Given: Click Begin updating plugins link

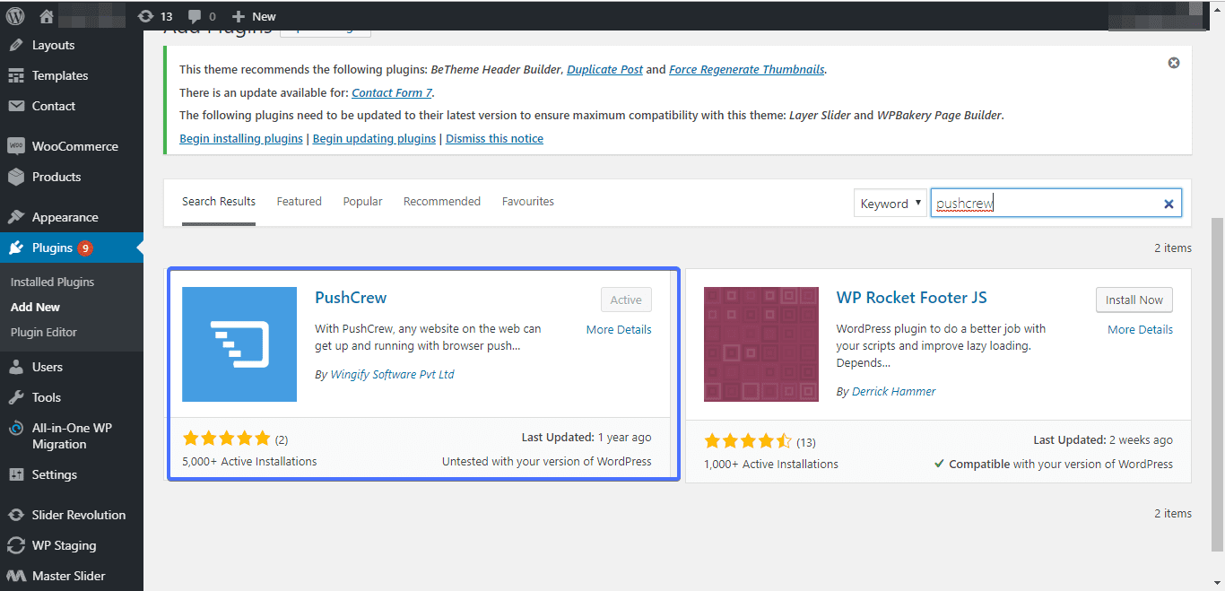Looking at the screenshot, I should click(374, 138).
